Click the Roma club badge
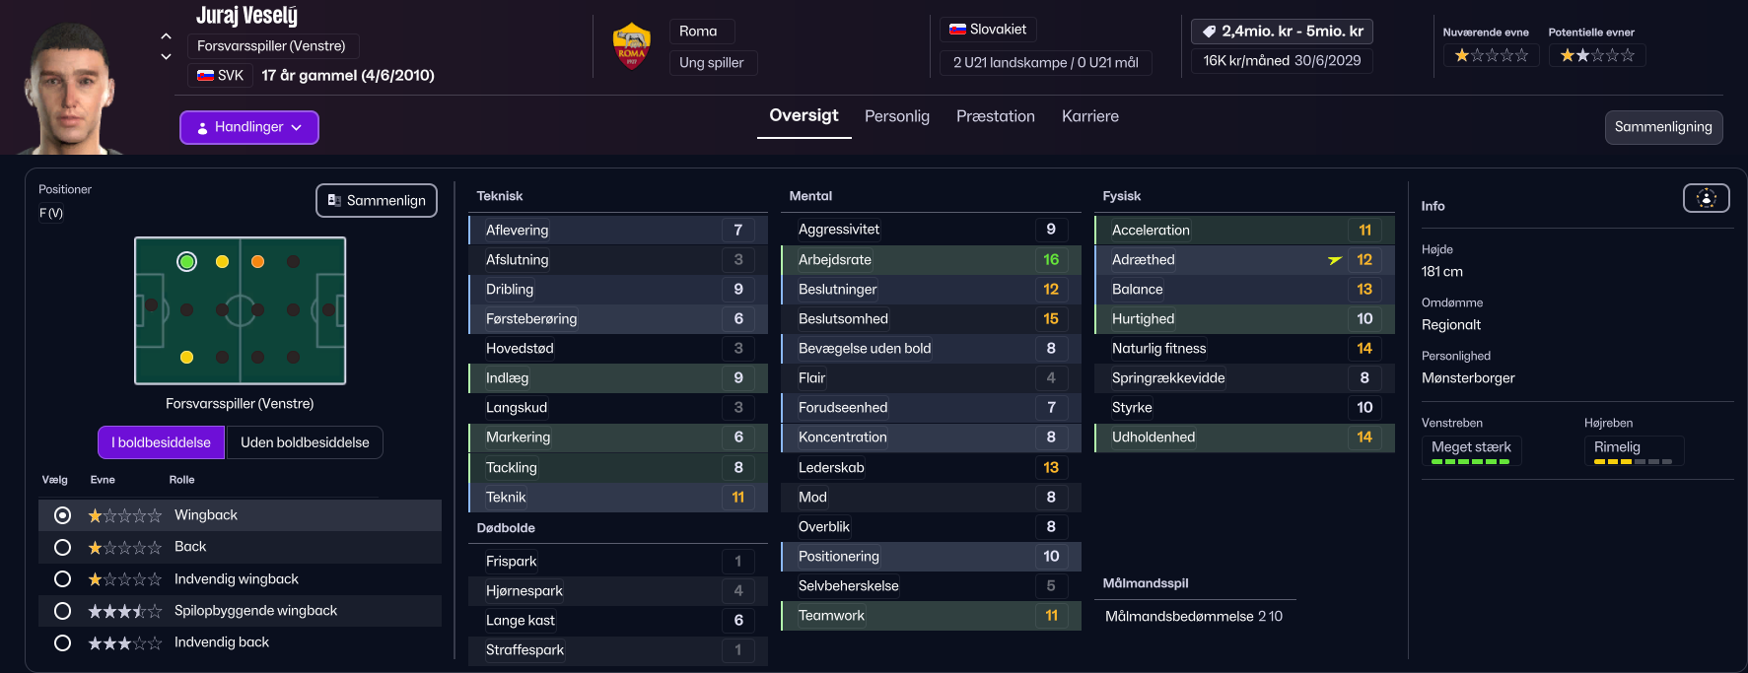 tap(632, 46)
